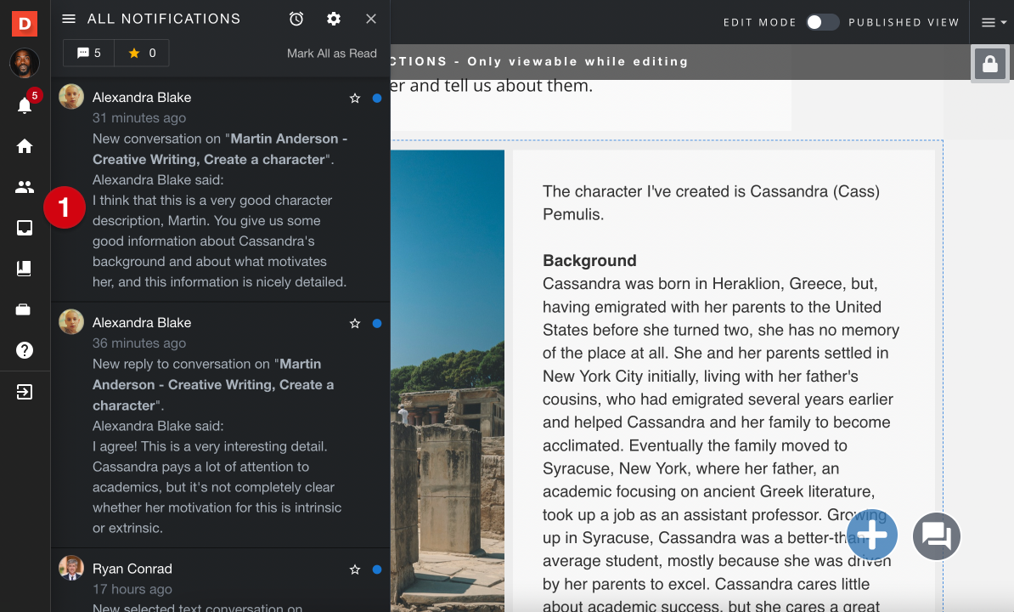Star the 31 minutes ago notification
Viewport: 1014px width, 612px height.
tap(355, 99)
